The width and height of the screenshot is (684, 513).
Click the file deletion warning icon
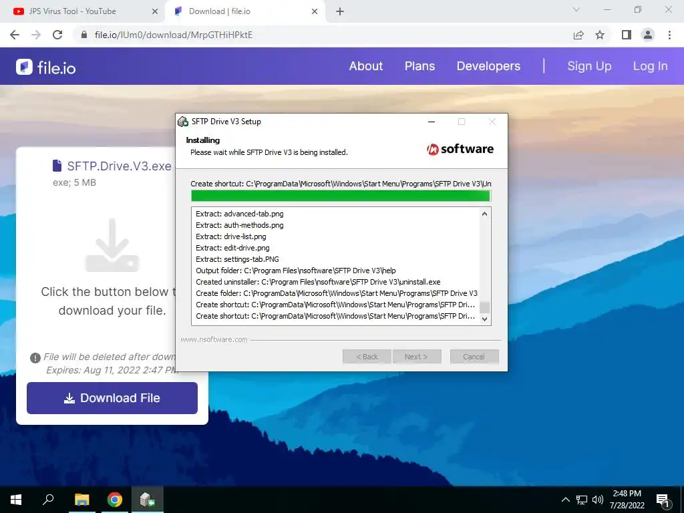tap(35, 358)
